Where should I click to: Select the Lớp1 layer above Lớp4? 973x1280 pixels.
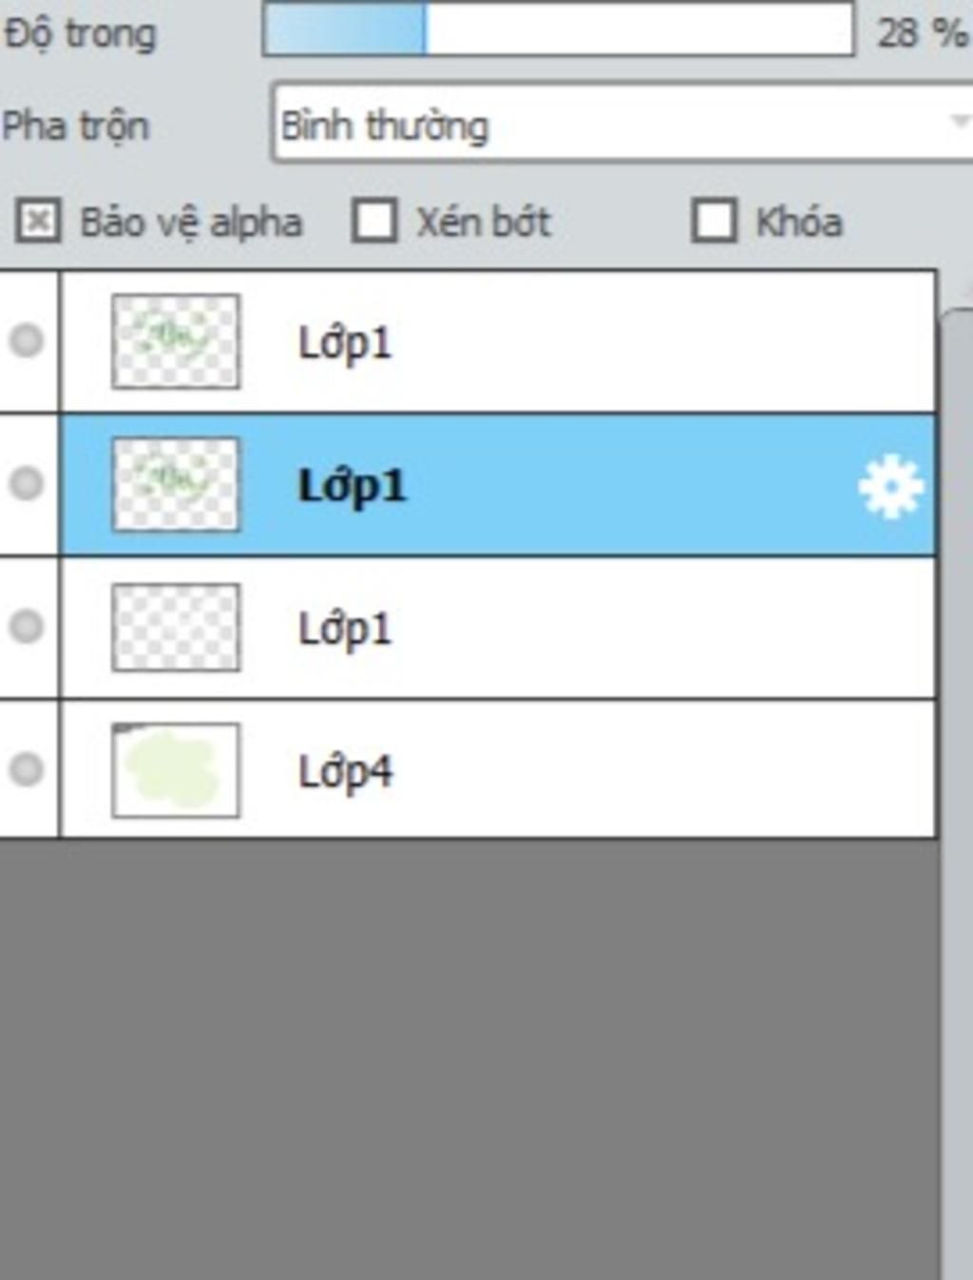click(x=498, y=628)
